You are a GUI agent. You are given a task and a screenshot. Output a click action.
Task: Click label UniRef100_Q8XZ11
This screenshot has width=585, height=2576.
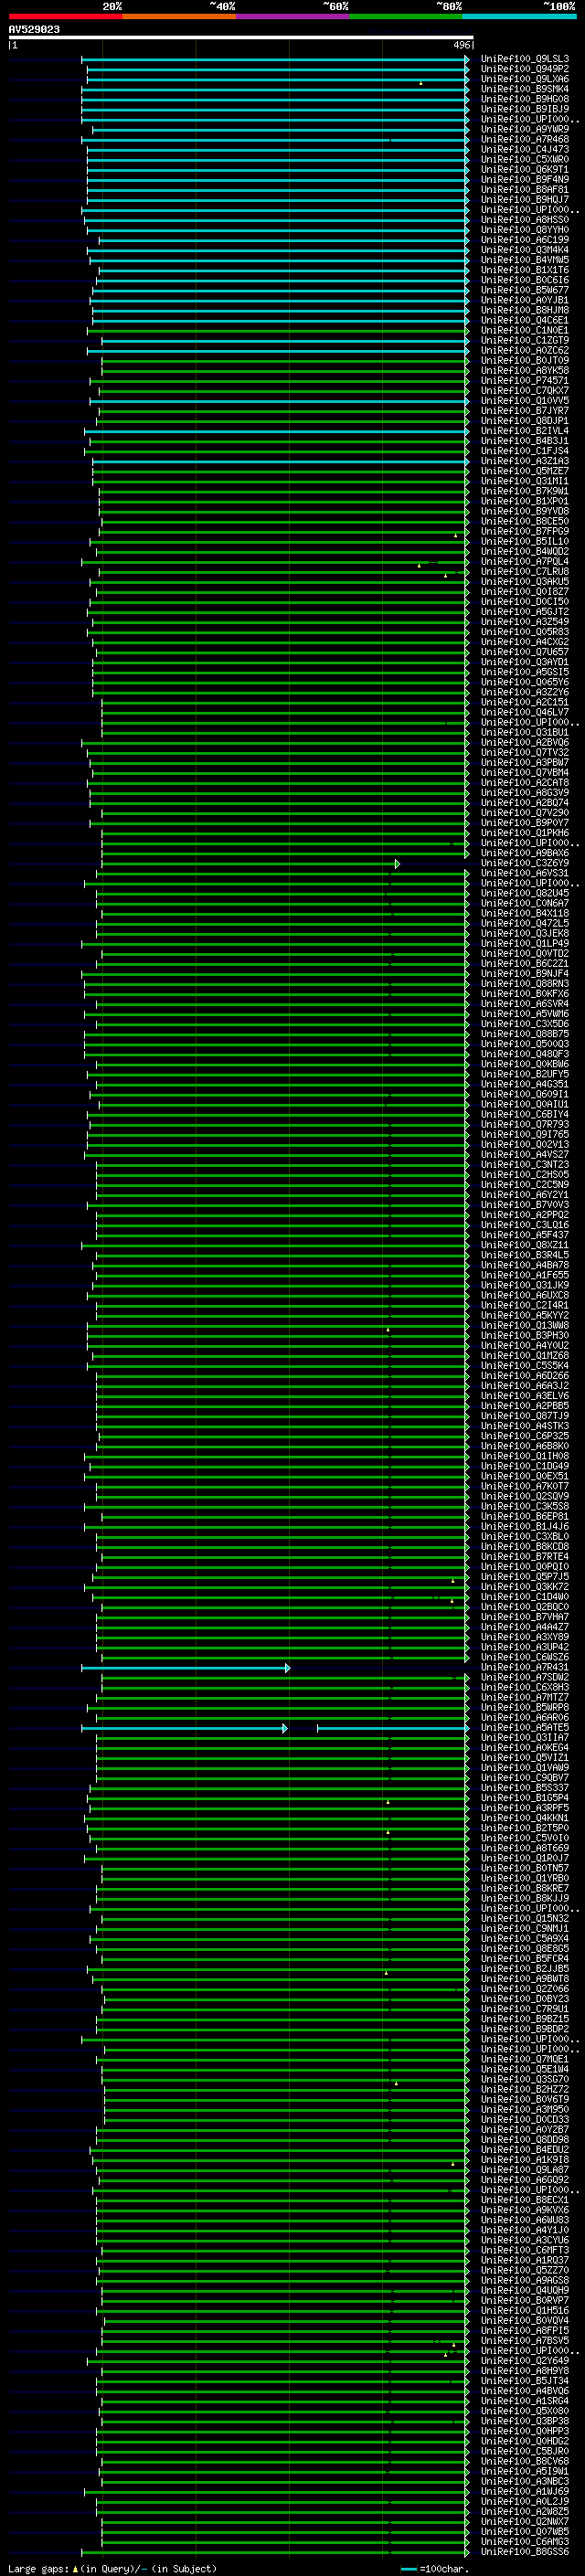[524, 1246]
